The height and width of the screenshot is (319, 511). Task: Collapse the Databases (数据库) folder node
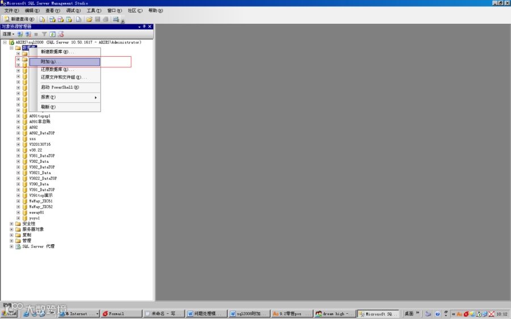(x=11, y=48)
